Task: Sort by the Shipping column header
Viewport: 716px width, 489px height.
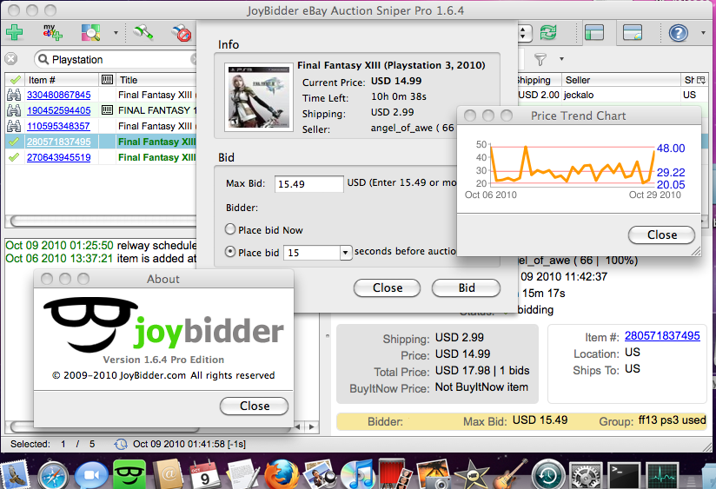Action: [539, 80]
